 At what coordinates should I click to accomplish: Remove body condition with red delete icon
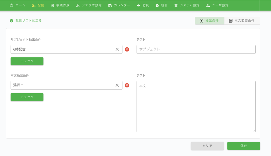pyautogui.click(x=127, y=85)
